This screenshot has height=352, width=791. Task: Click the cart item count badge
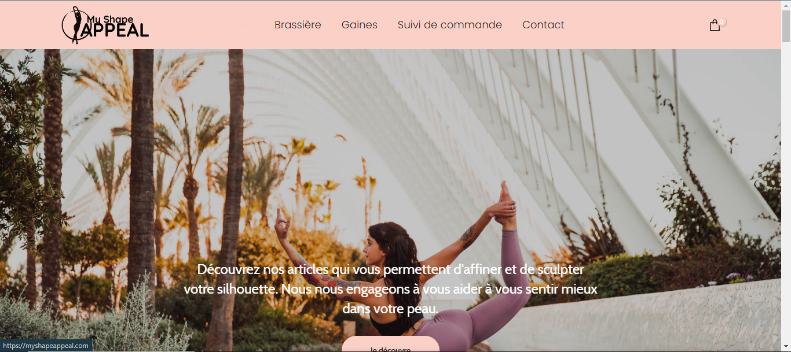(722, 22)
